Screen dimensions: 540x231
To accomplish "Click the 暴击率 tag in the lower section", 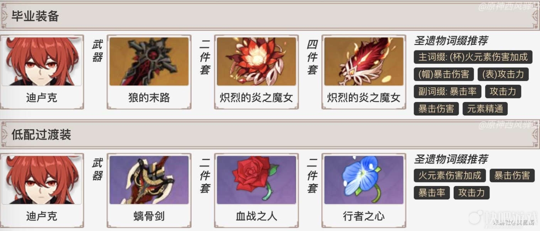I will (x=432, y=192).
